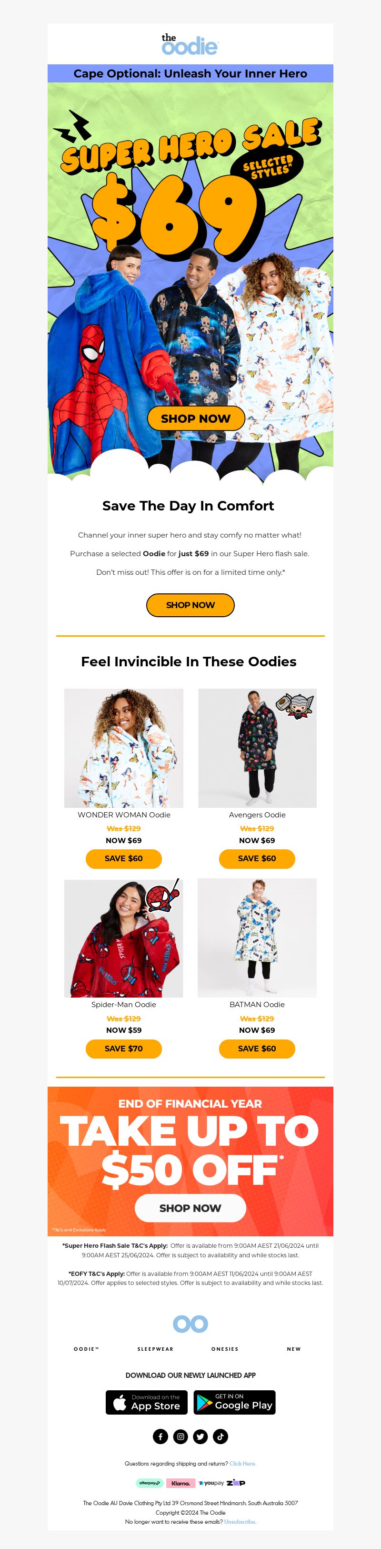Open the Twitter social icon
The image size is (381, 1549).
tap(200, 1437)
